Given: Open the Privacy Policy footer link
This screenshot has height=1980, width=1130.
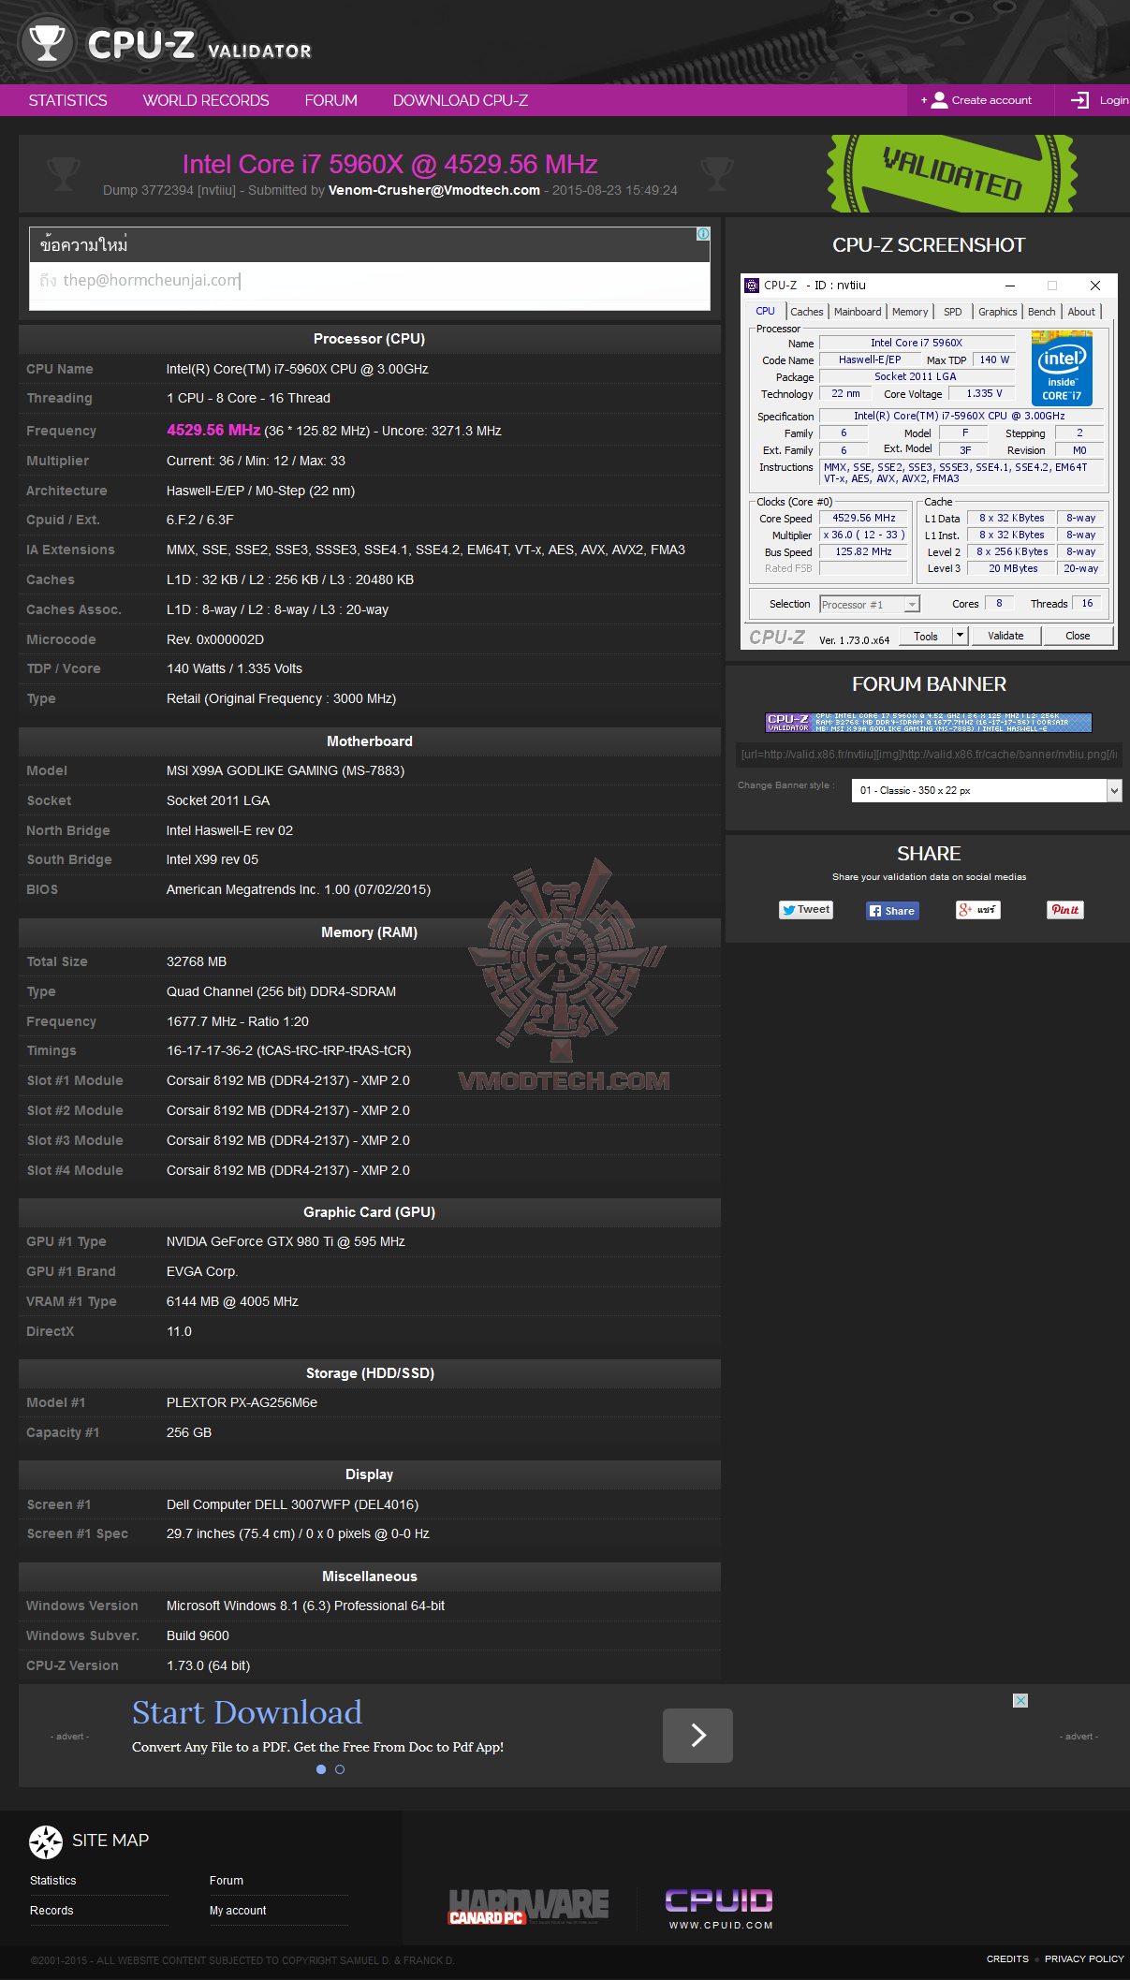Looking at the screenshot, I should coord(1084,1958).
